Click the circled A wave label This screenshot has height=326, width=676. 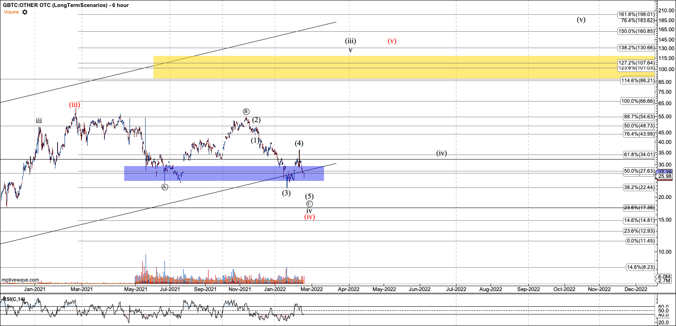(164, 187)
